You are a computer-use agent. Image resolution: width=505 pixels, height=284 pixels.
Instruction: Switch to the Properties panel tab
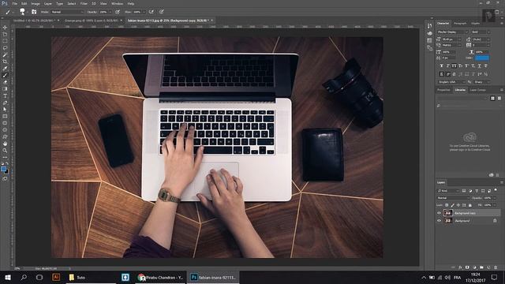[443, 90]
